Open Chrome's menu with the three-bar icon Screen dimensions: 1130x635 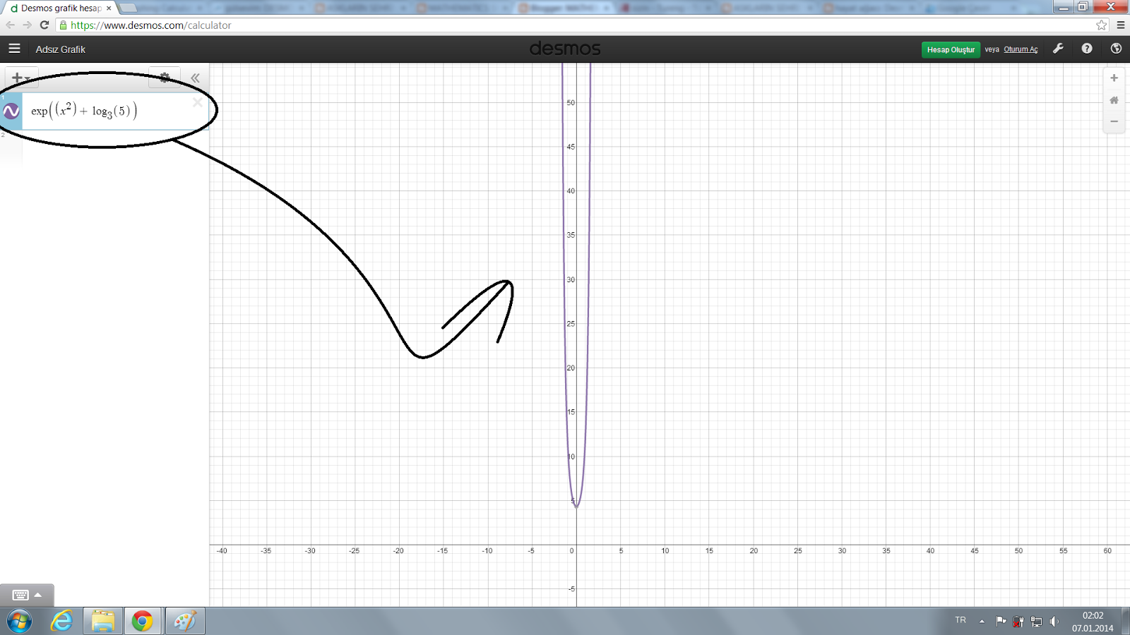point(1122,24)
